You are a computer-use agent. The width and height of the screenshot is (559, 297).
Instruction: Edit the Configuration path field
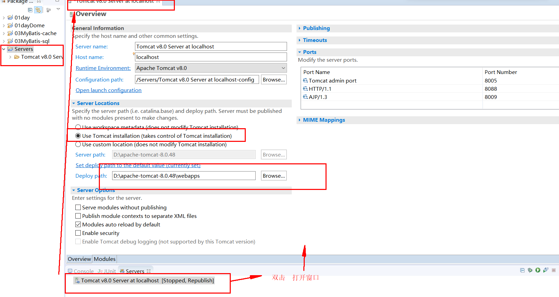[x=197, y=79]
